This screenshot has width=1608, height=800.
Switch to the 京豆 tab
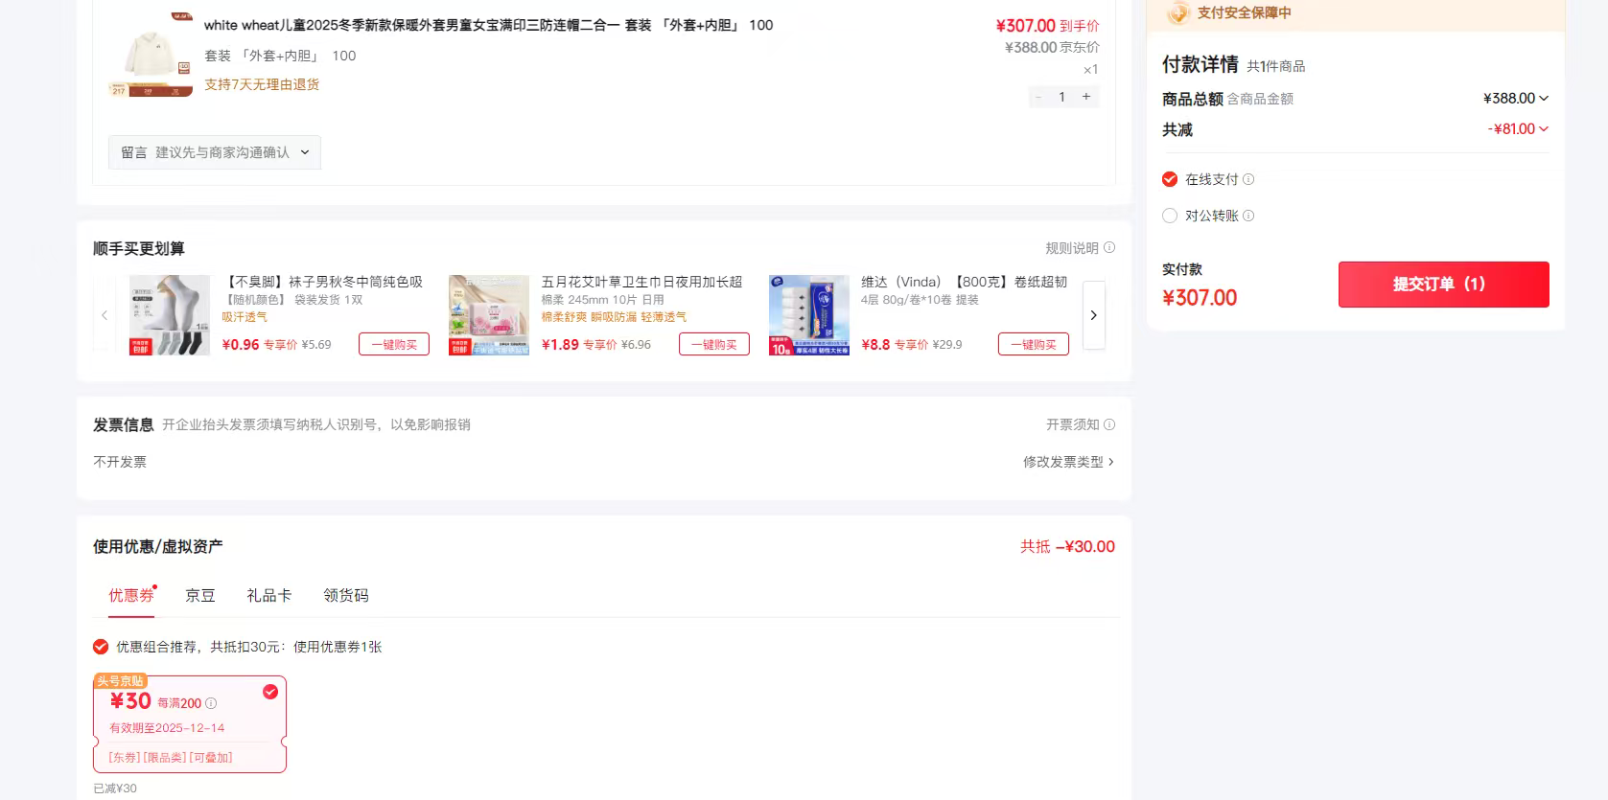[x=200, y=595]
